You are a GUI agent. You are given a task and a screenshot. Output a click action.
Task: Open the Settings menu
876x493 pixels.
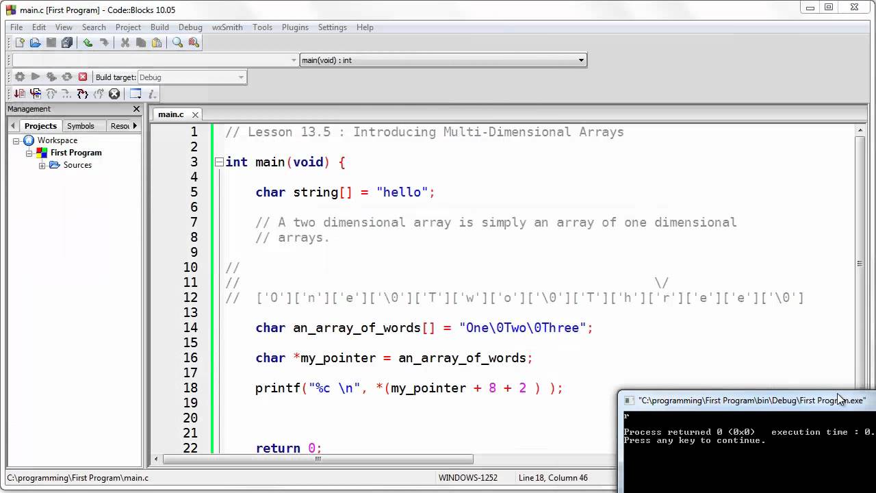(x=333, y=27)
